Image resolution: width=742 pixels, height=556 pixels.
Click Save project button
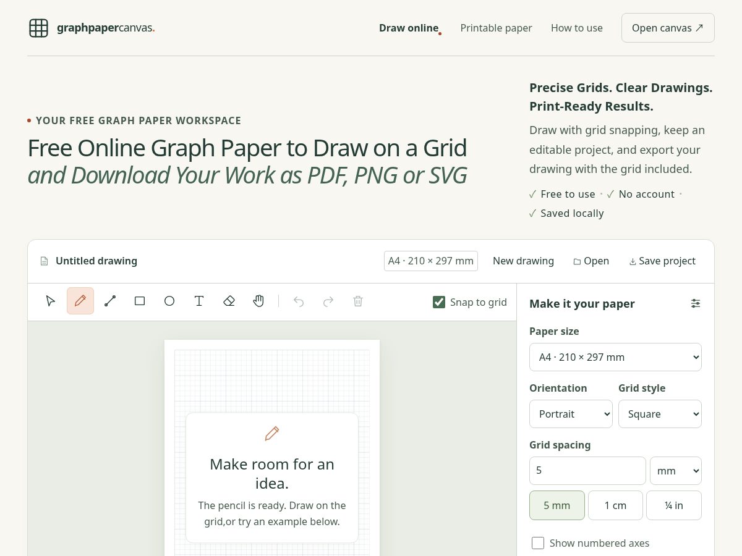click(662, 261)
